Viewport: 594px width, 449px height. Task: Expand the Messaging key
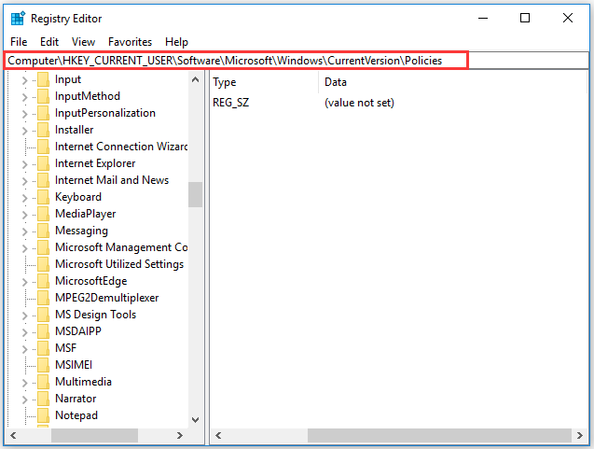coord(24,232)
